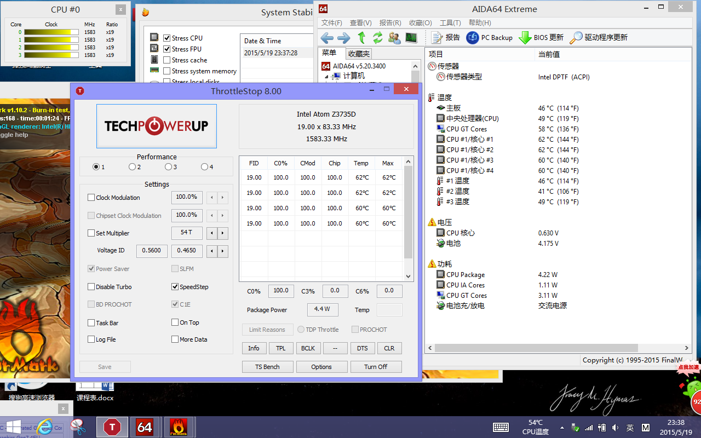
Task: Click AIDA64 green refresh icon
Action: coord(378,38)
